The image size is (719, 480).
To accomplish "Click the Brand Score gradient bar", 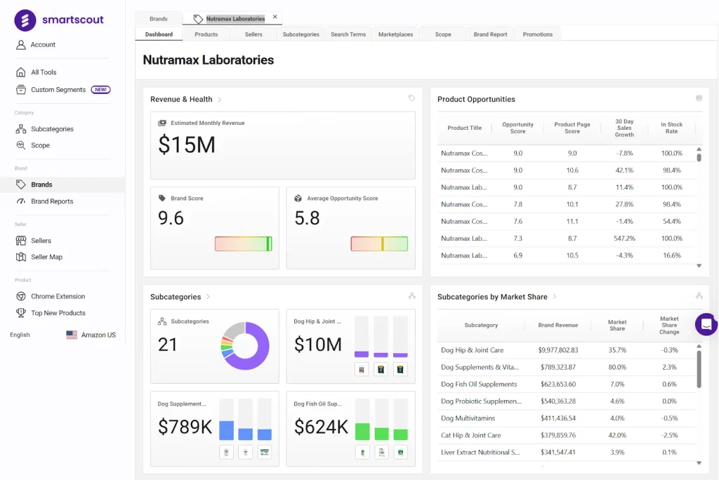I will (x=244, y=244).
